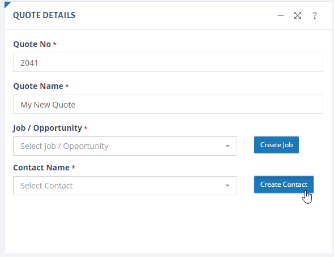Viewport: 334px width, 257px height.
Task: Open the Select Contact dropdown
Action: click(125, 186)
